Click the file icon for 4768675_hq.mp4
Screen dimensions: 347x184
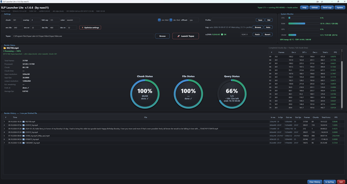point(23,139)
